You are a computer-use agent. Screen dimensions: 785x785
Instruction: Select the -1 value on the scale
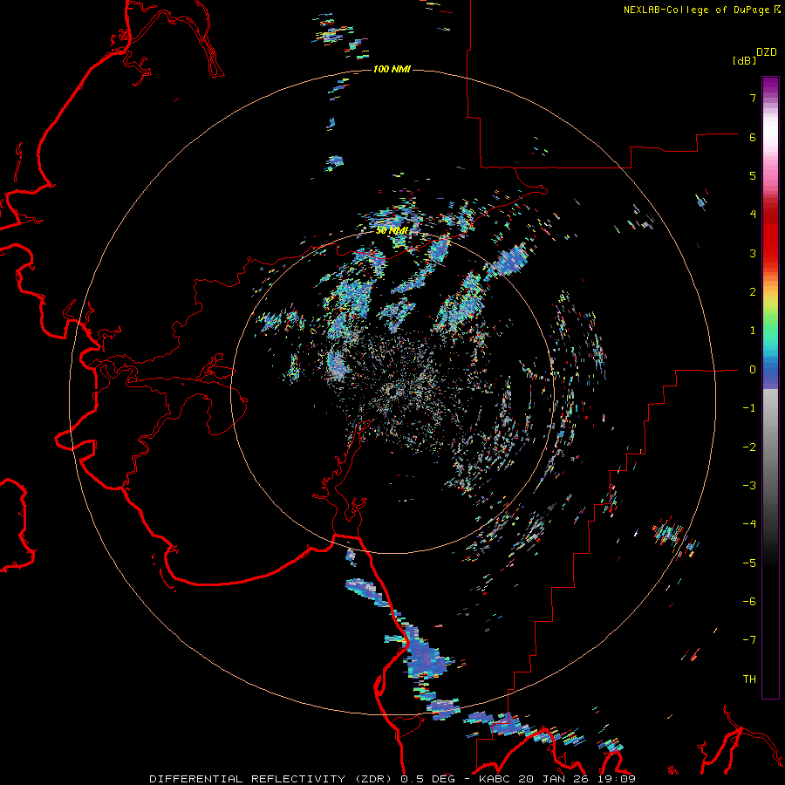(x=749, y=408)
